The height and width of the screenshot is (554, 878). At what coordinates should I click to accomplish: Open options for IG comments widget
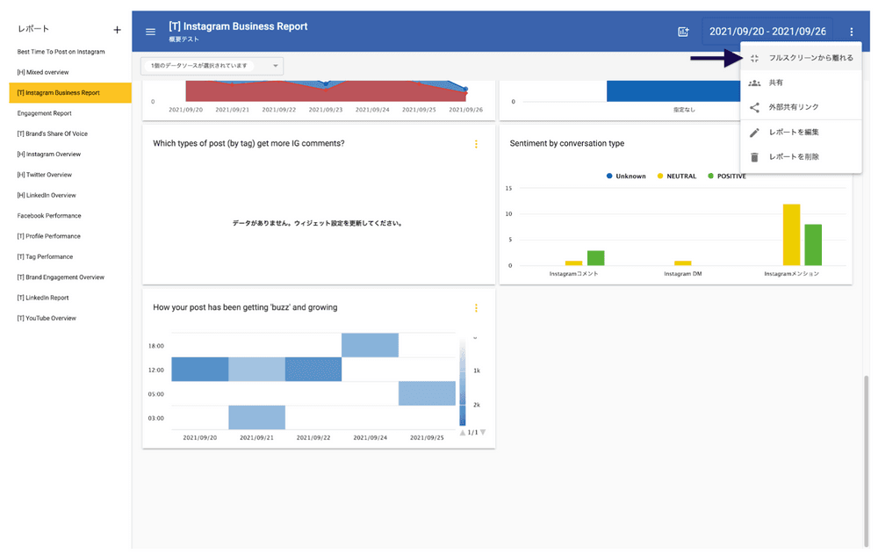pos(477,144)
